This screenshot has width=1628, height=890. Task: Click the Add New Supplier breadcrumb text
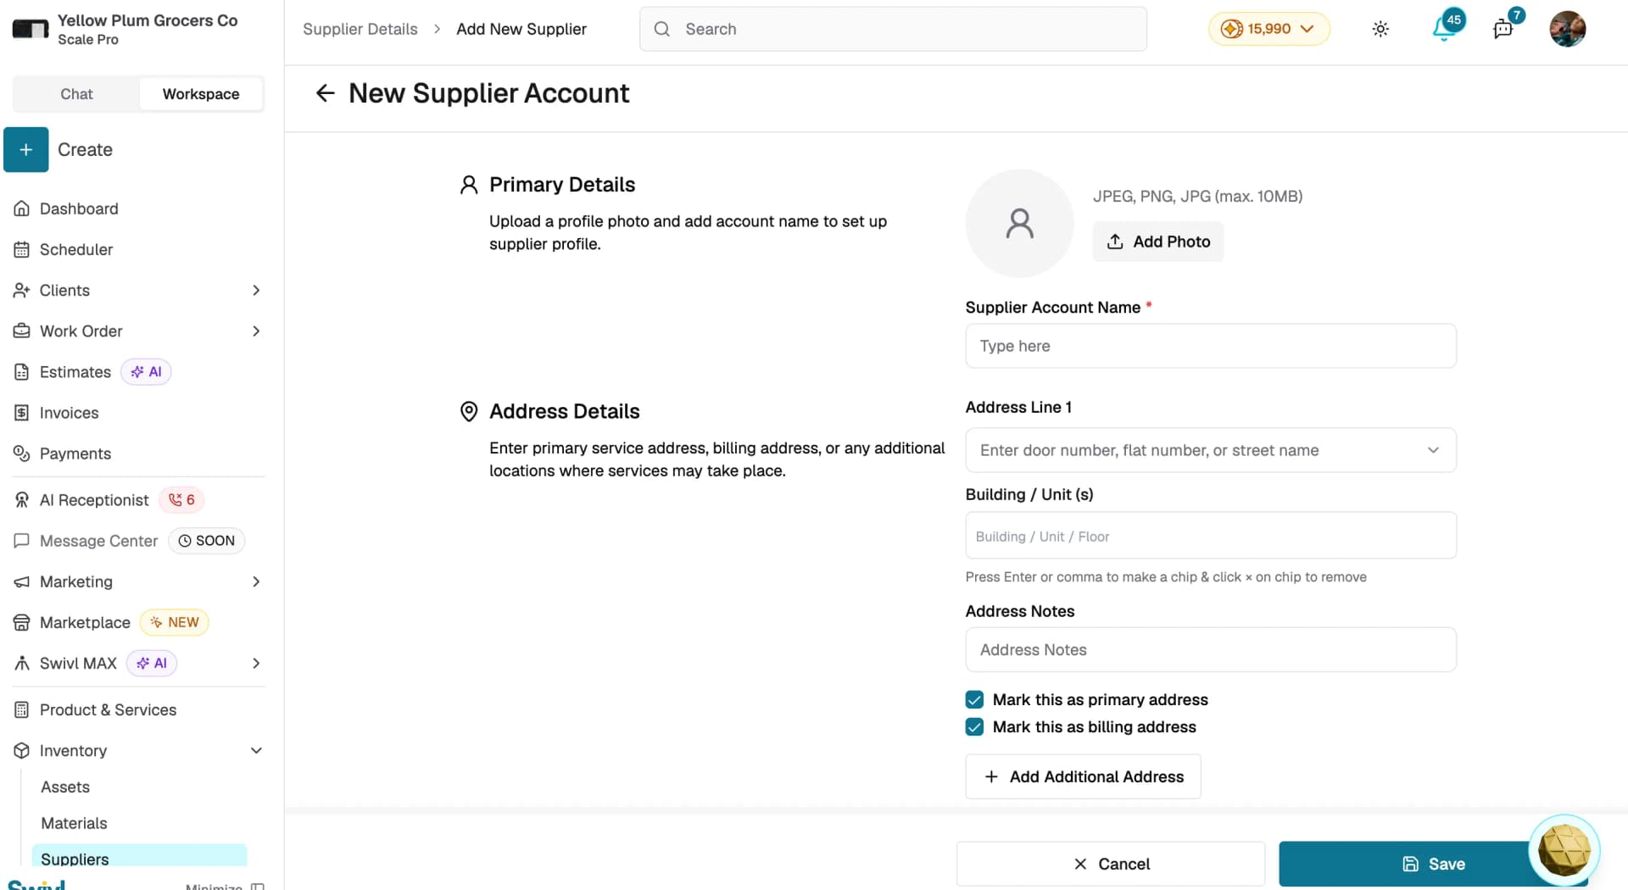coord(521,29)
